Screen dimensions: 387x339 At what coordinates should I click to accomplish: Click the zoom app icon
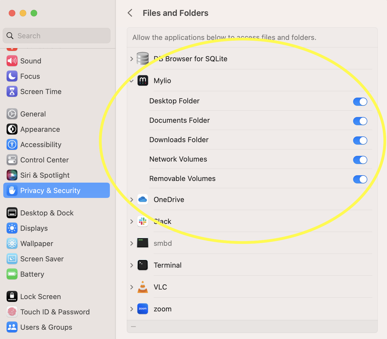tap(143, 309)
